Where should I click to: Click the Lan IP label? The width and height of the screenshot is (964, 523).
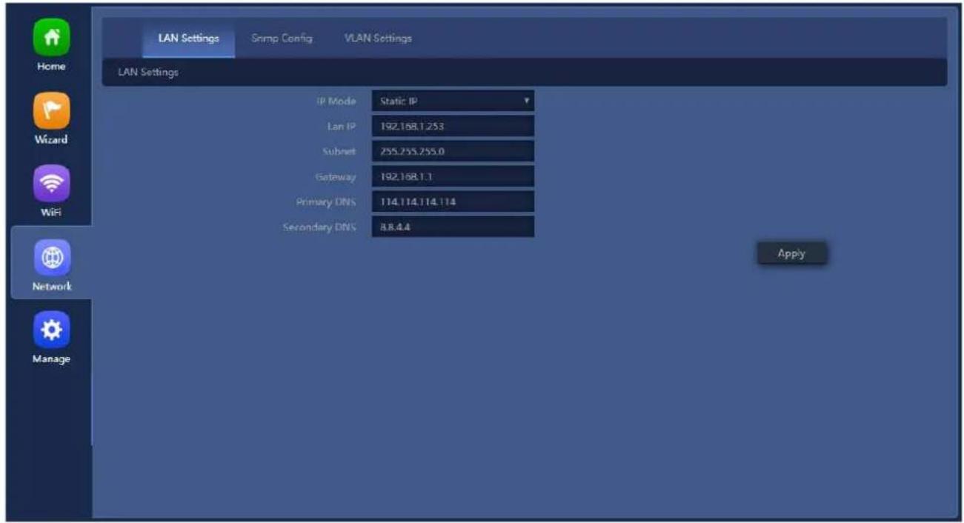tap(342, 126)
